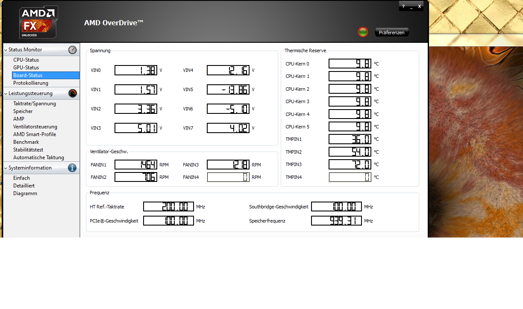Viewport: 523px width, 309px height.
Task: Click the CPU-Kern 1 temperature readout
Action: pyautogui.click(x=350, y=76)
